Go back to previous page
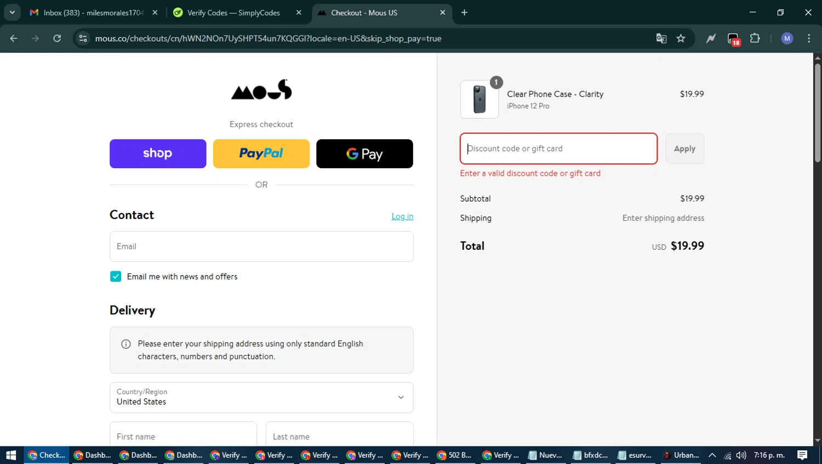 point(14,38)
